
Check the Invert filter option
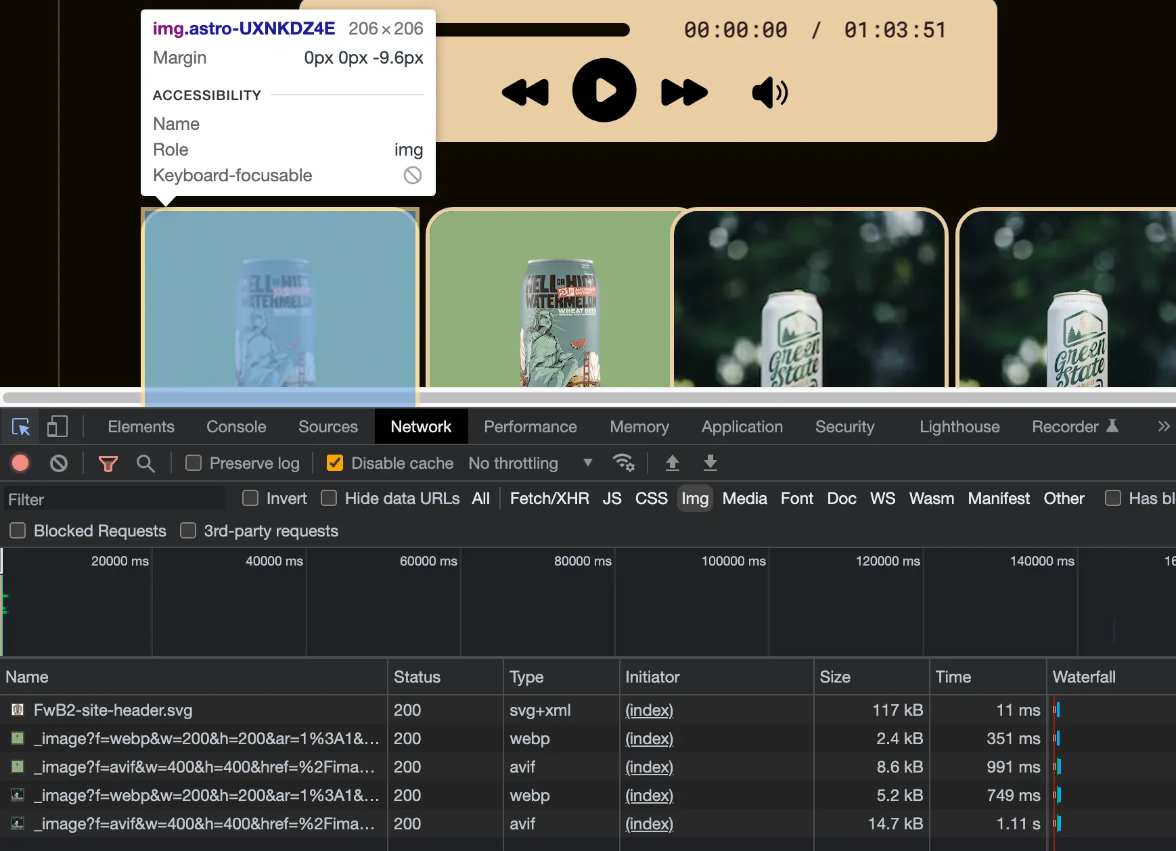point(250,498)
